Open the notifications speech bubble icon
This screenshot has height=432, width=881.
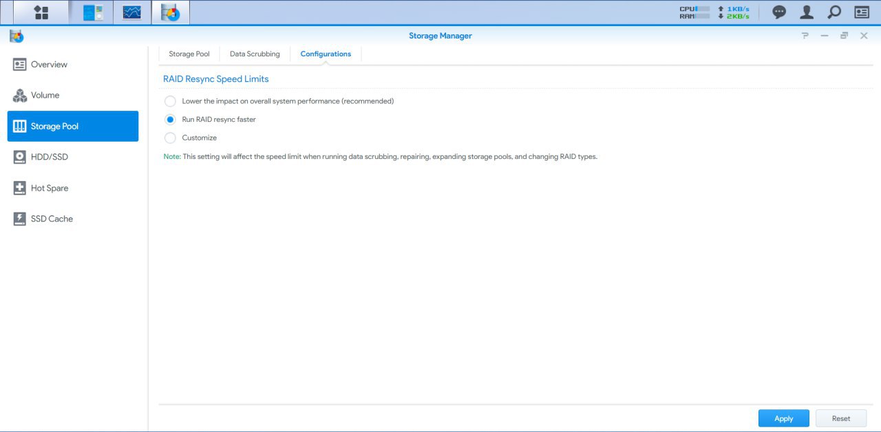pyautogui.click(x=779, y=12)
